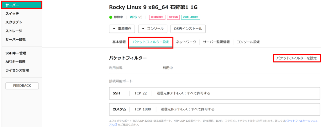Switch to the ネットワーク tab
The width and height of the screenshot is (321, 127).
186,42
